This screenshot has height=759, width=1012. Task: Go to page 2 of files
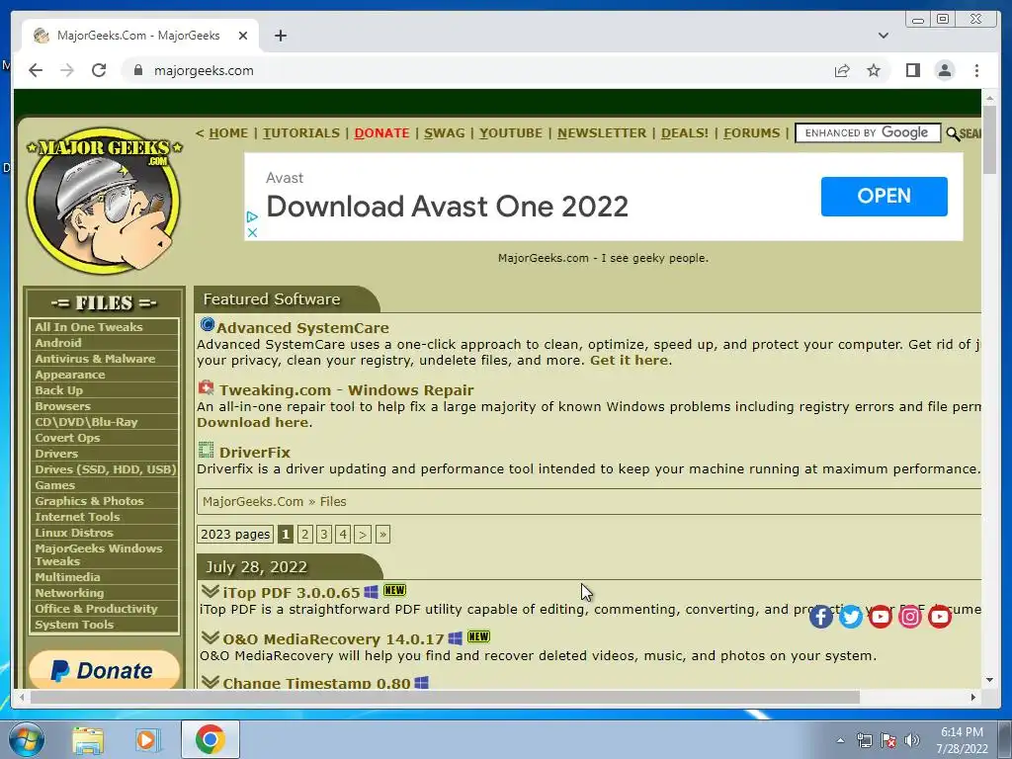pos(305,535)
